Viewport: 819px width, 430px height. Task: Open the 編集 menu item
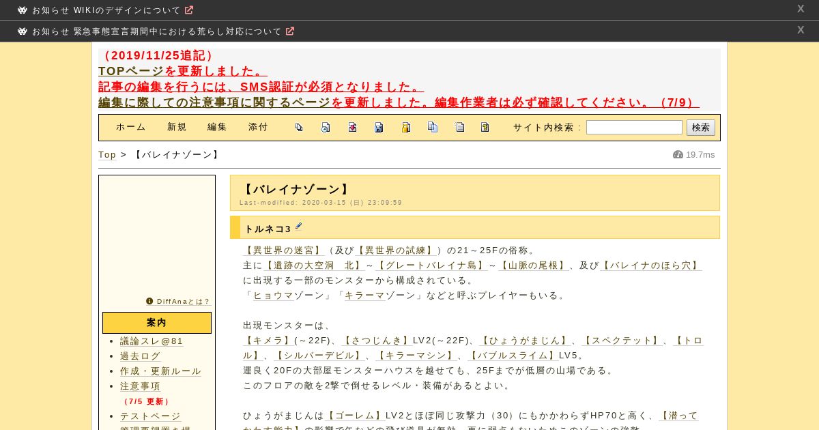pos(218,127)
